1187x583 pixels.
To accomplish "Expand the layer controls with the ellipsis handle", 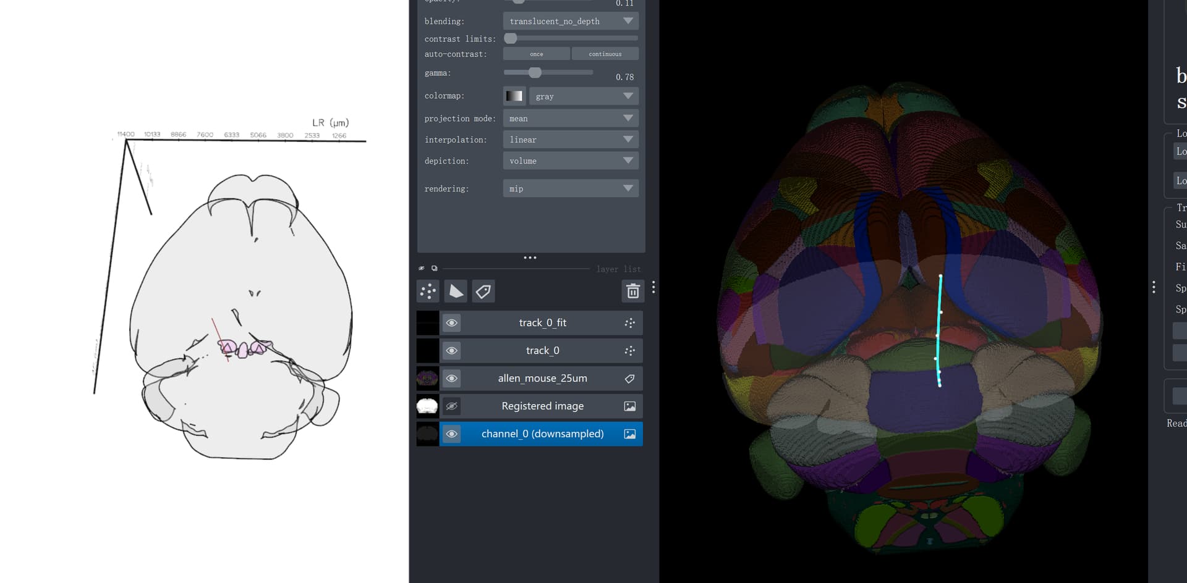I will point(530,258).
